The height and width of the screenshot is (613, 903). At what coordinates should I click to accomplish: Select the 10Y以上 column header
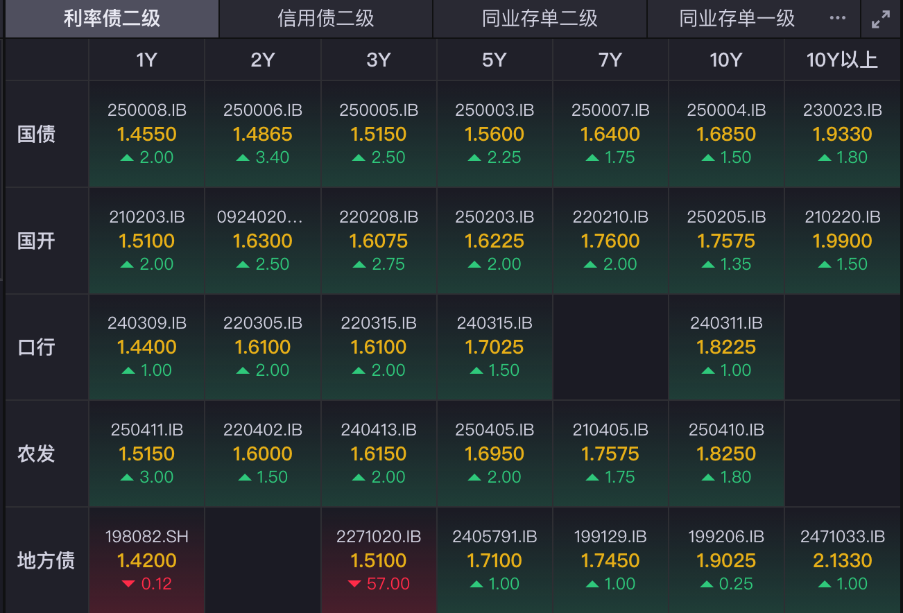(843, 60)
